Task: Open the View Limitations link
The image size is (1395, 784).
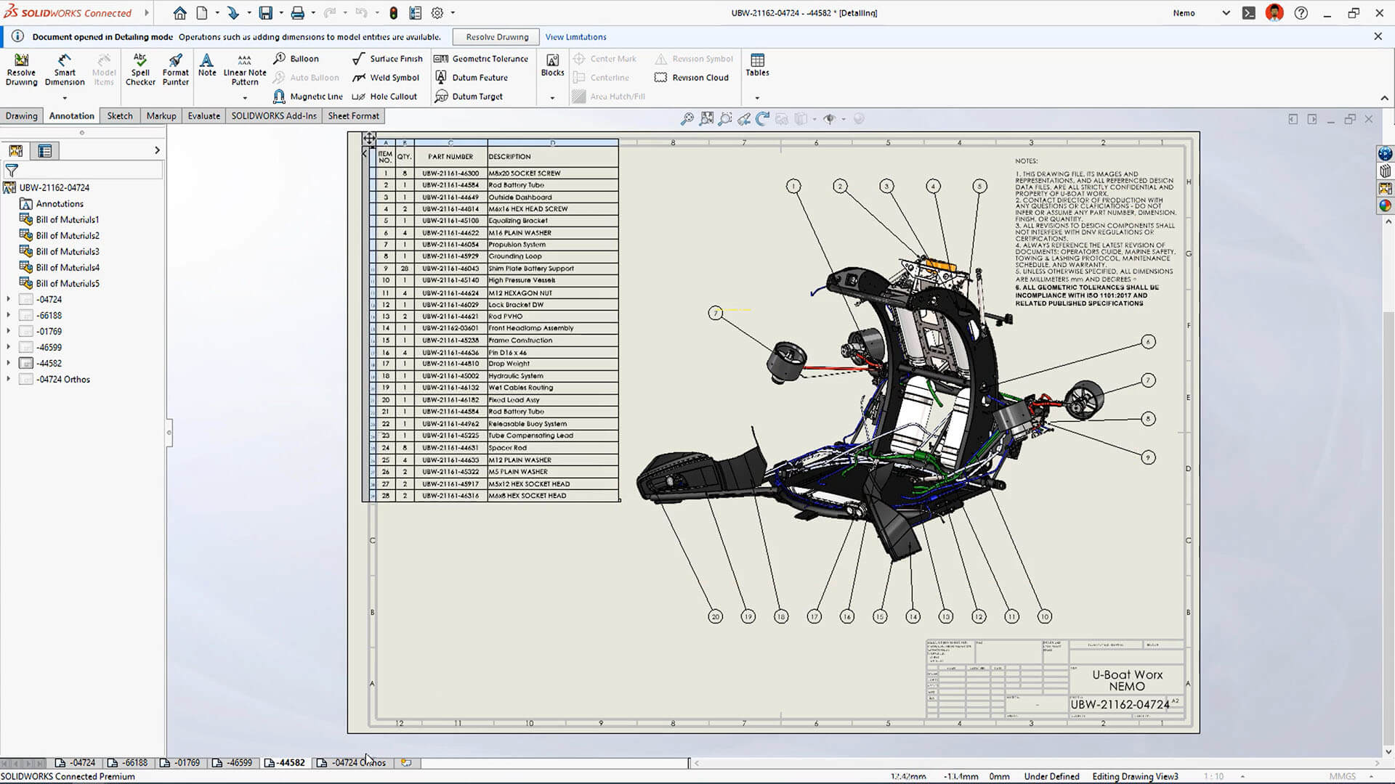Action: 575,37
